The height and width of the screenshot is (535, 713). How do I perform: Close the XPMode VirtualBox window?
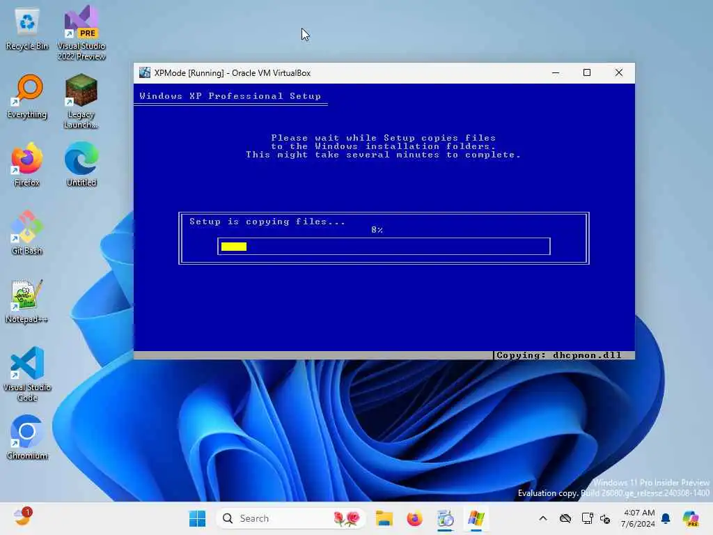pyautogui.click(x=618, y=72)
